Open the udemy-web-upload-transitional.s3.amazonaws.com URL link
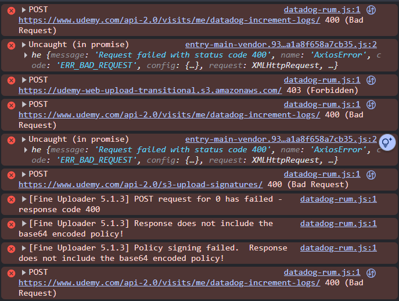Viewport: 399px width, 301px height. (150, 91)
